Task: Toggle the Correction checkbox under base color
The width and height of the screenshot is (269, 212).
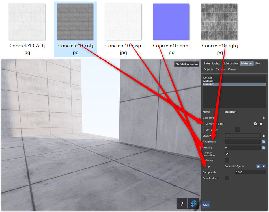Action: (x=237, y=129)
